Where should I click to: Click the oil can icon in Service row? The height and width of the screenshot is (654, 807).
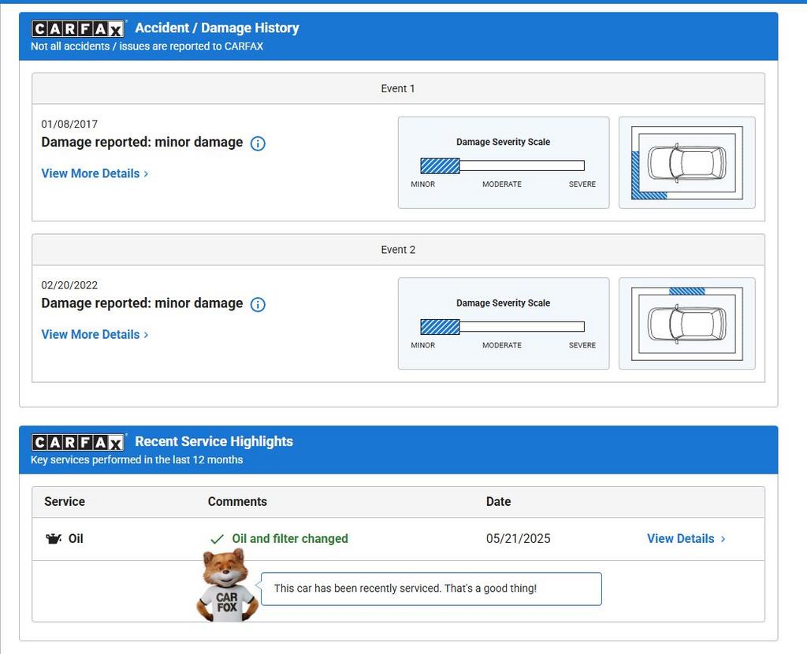(54, 539)
